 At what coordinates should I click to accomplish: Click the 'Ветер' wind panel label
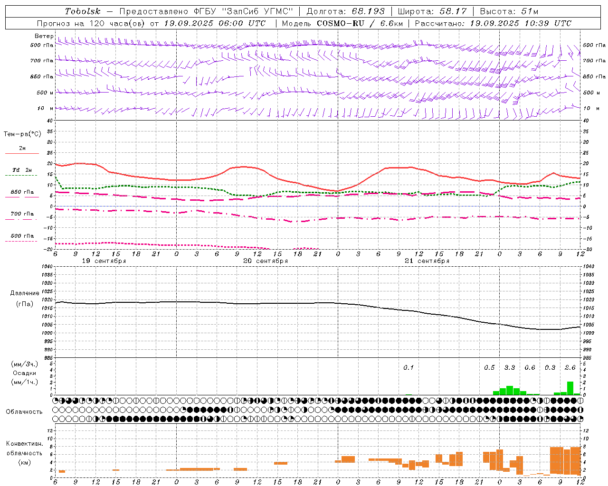tap(44, 36)
